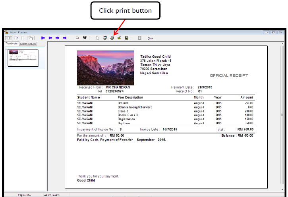Click the print button in toolbar

coord(112,38)
